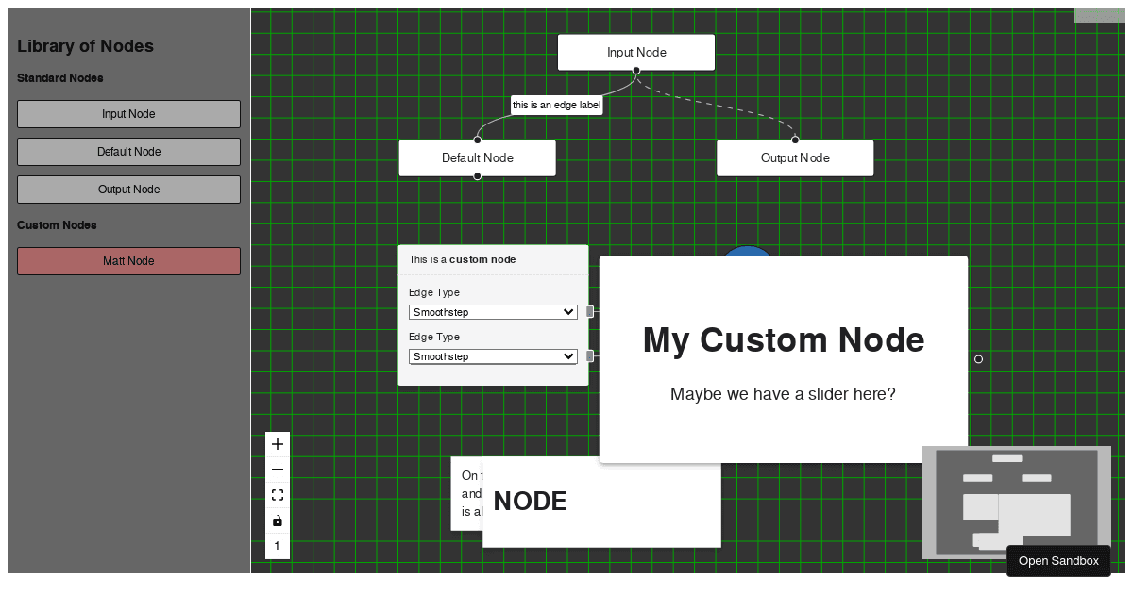Select the My Custom Node card
Screen dimensions: 1133x594
[784, 358]
